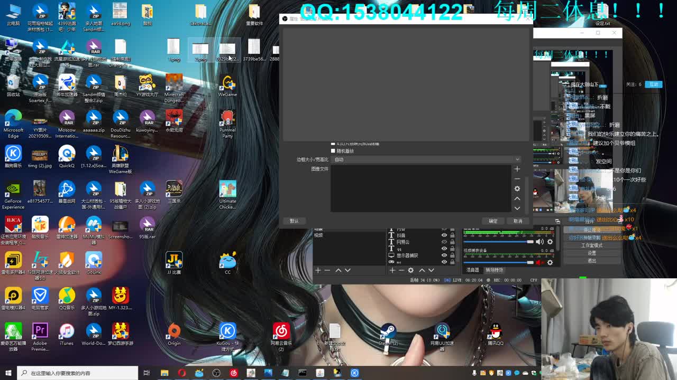
Task: Open the GeForce Experience desktop shortcut
Action: [x=13, y=195]
